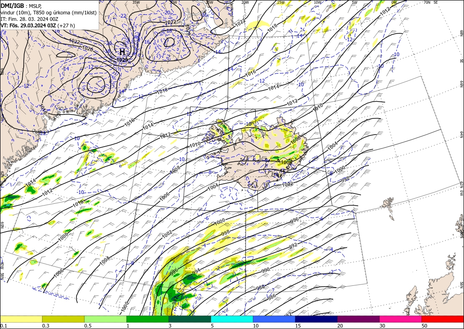Screen dimensions: 464x329
Task: Click the 15W longitude label at top
Action: point(281,2)
